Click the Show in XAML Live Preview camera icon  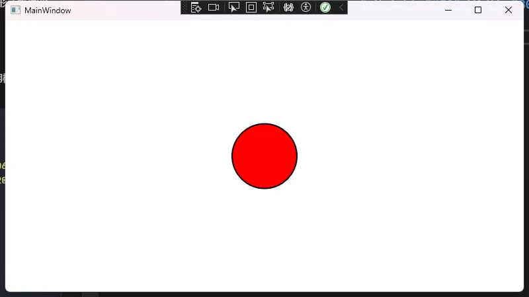pos(214,7)
